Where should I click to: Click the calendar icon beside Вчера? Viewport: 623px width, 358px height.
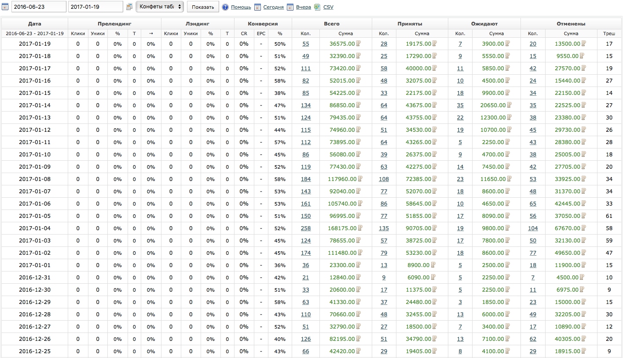pos(290,7)
